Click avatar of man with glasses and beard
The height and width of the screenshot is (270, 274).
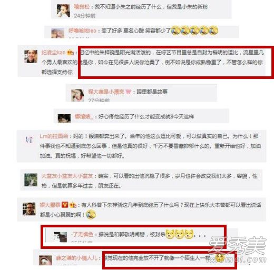coord(29,209)
